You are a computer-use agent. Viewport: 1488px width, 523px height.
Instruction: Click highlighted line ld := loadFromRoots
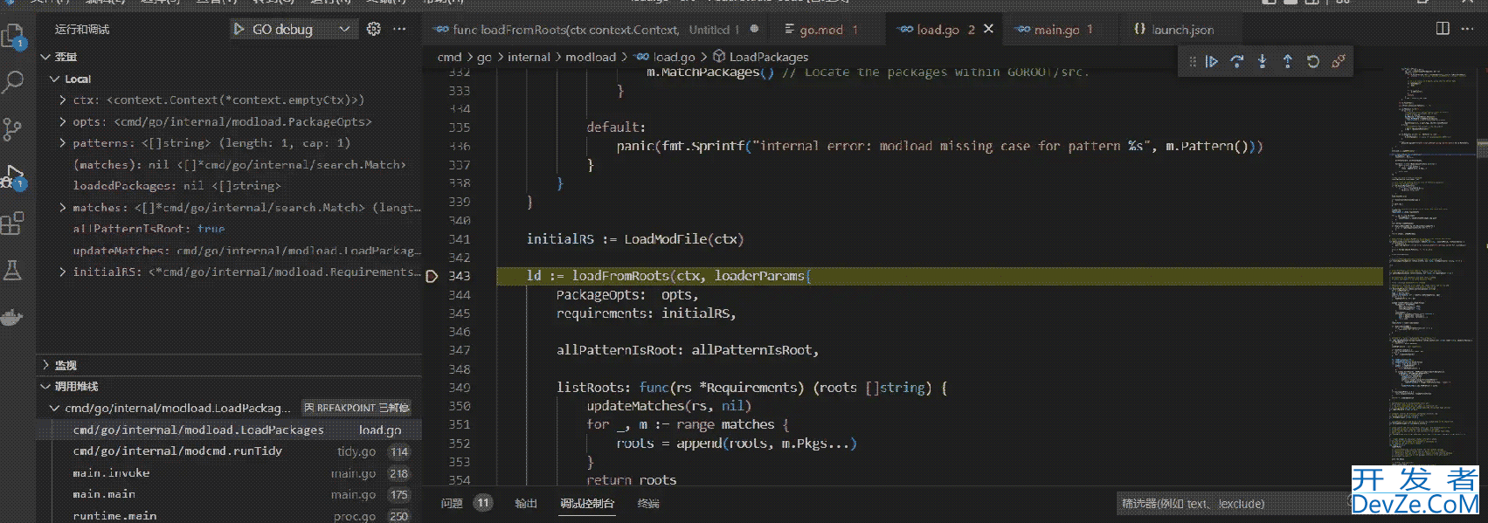[x=939, y=276]
